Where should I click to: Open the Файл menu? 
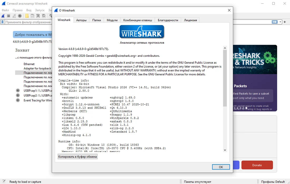tap(5, 10)
